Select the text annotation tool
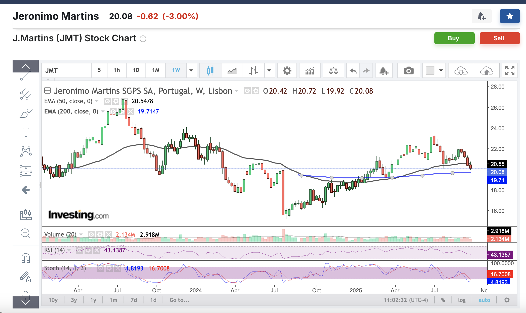Screen dimensions: 526x313 (26, 132)
